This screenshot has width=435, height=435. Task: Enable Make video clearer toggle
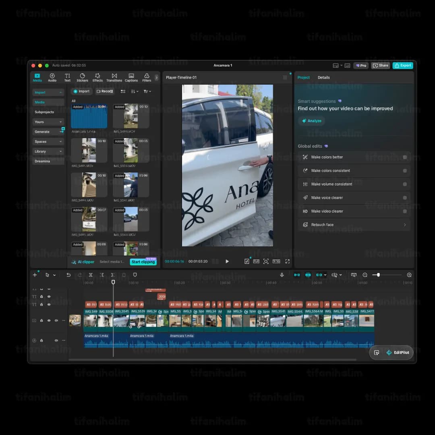pyautogui.click(x=405, y=211)
